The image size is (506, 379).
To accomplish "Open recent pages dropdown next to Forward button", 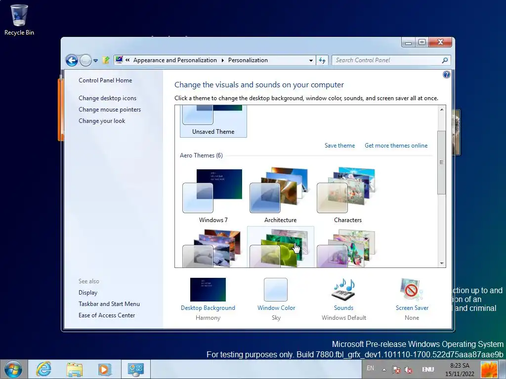I will click(x=95, y=60).
